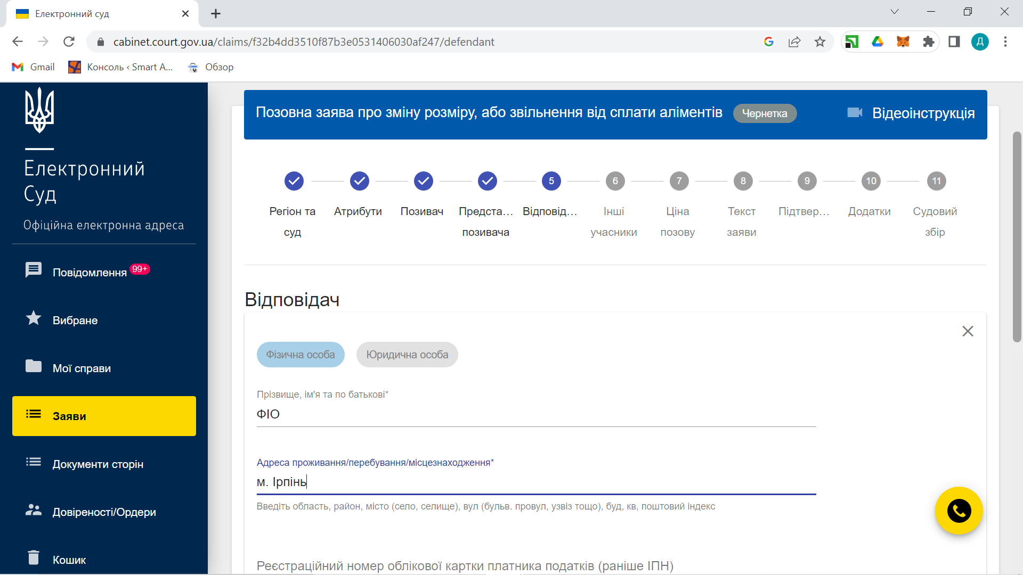Click the ФІО name input field
The height and width of the screenshot is (575, 1023).
[x=535, y=414]
